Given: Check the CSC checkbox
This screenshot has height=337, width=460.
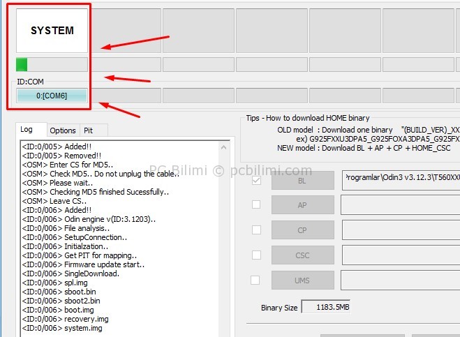Looking at the screenshot, I should coord(256,255).
